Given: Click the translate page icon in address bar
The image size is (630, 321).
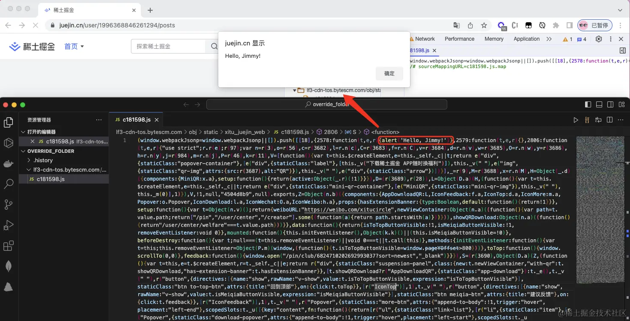Looking at the screenshot, I should pyautogui.click(x=457, y=25).
